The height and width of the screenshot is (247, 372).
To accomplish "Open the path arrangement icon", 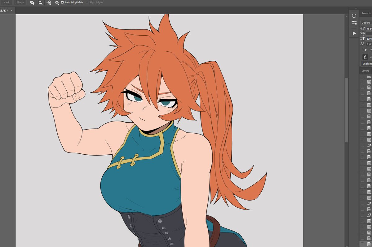I will [x=49, y=2].
